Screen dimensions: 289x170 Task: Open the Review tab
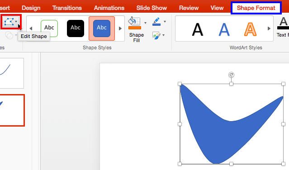click(189, 8)
